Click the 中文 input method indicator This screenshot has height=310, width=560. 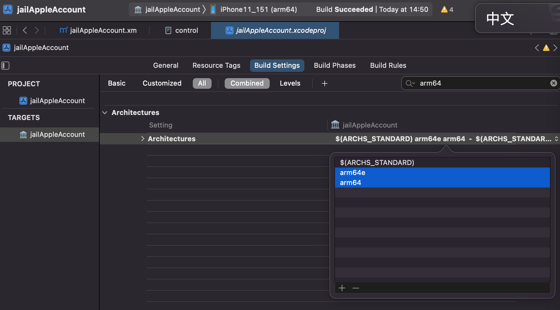500,19
